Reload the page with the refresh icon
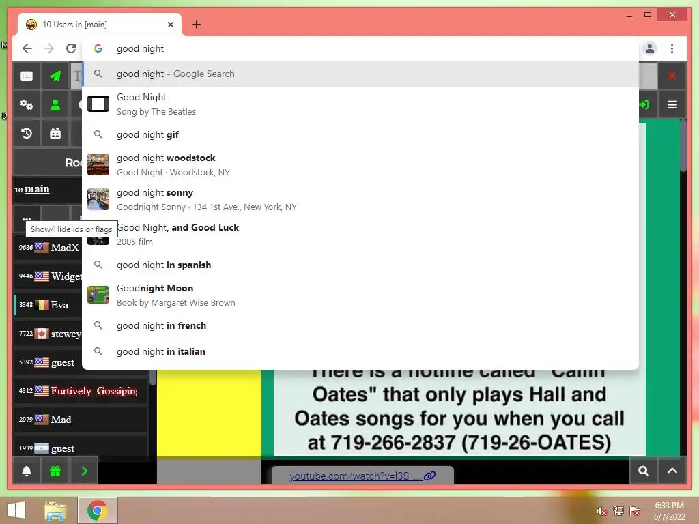The height and width of the screenshot is (524, 699). coord(71,48)
